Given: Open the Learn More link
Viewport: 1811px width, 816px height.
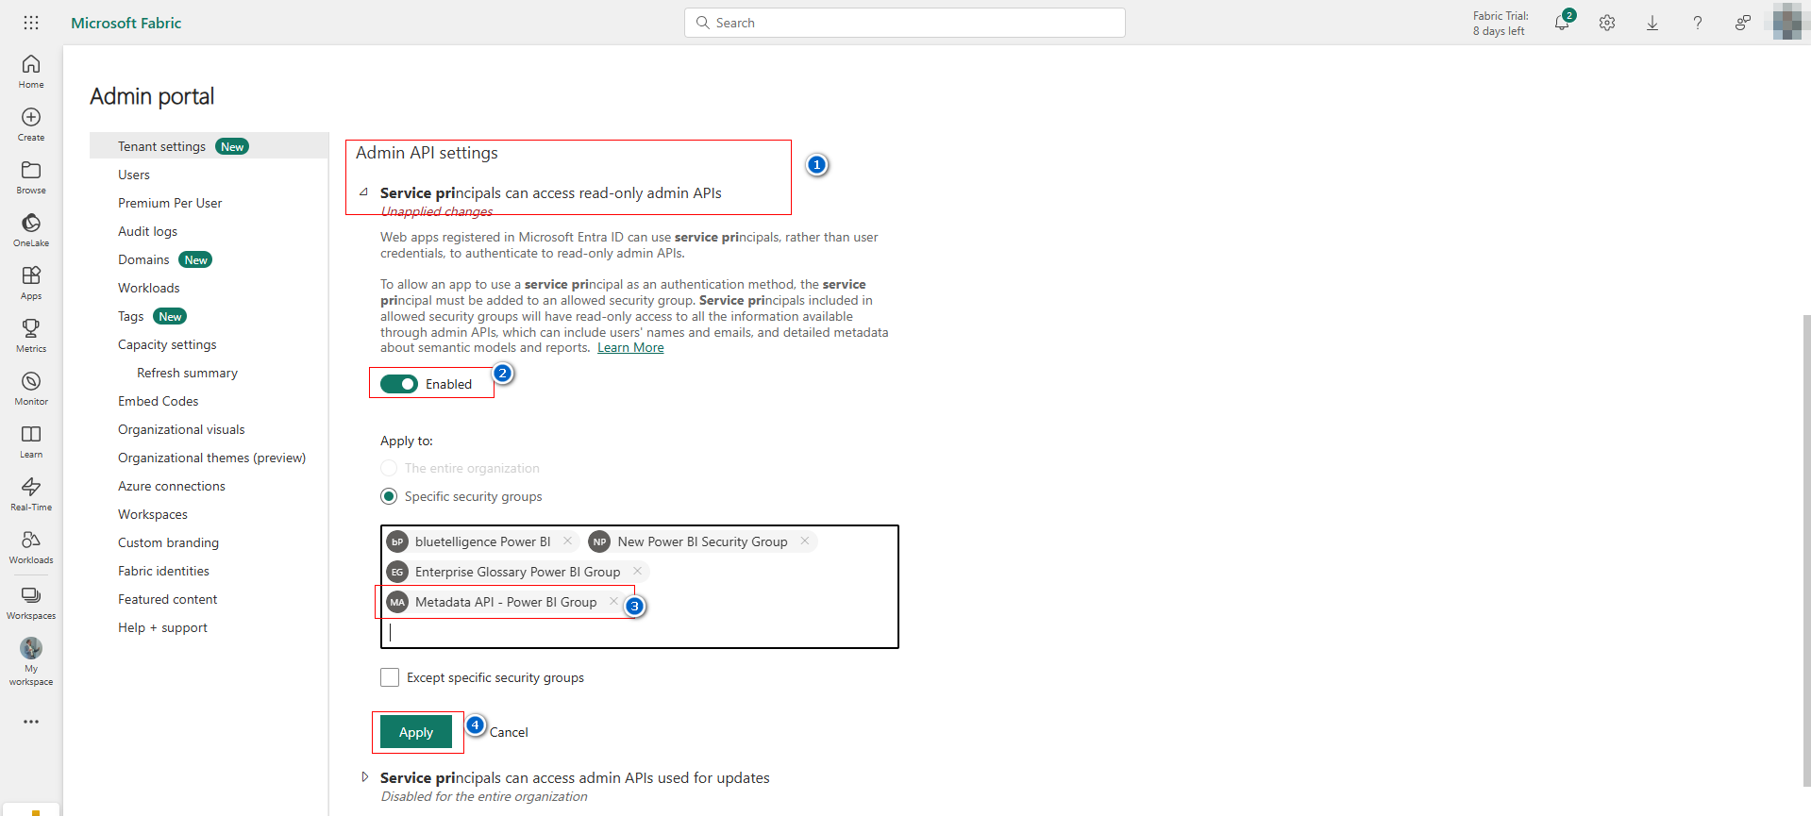Looking at the screenshot, I should point(630,348).
